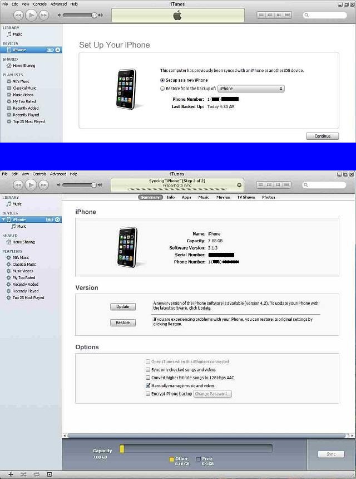Enable Convert higher bit rate songs to 128 kbps

(148, 378)
